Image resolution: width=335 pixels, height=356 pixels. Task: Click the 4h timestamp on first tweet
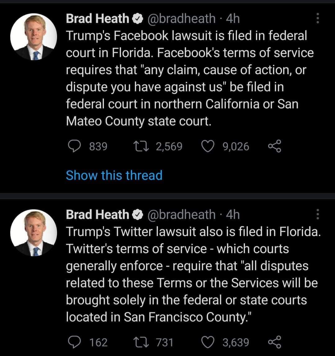pos(233,19)
